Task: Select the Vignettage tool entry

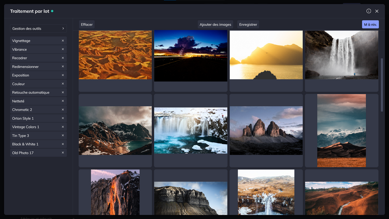Action: click(x=38, y=41)
